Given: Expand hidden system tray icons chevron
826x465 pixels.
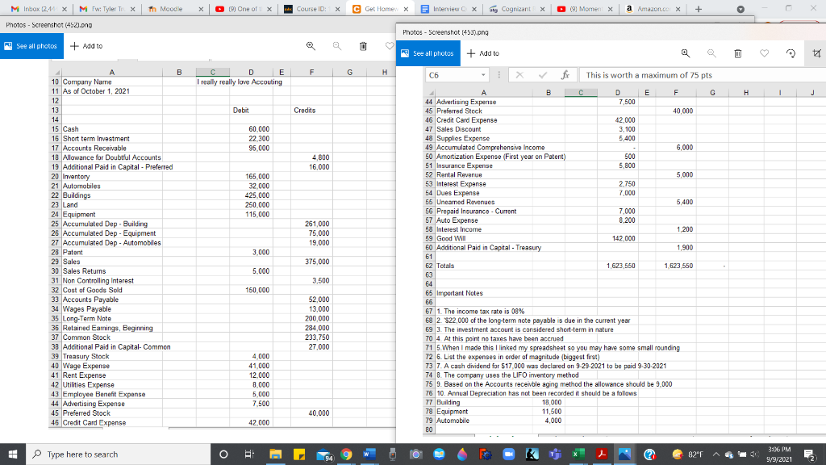Looking at the screenshot, I should point(716,454).
